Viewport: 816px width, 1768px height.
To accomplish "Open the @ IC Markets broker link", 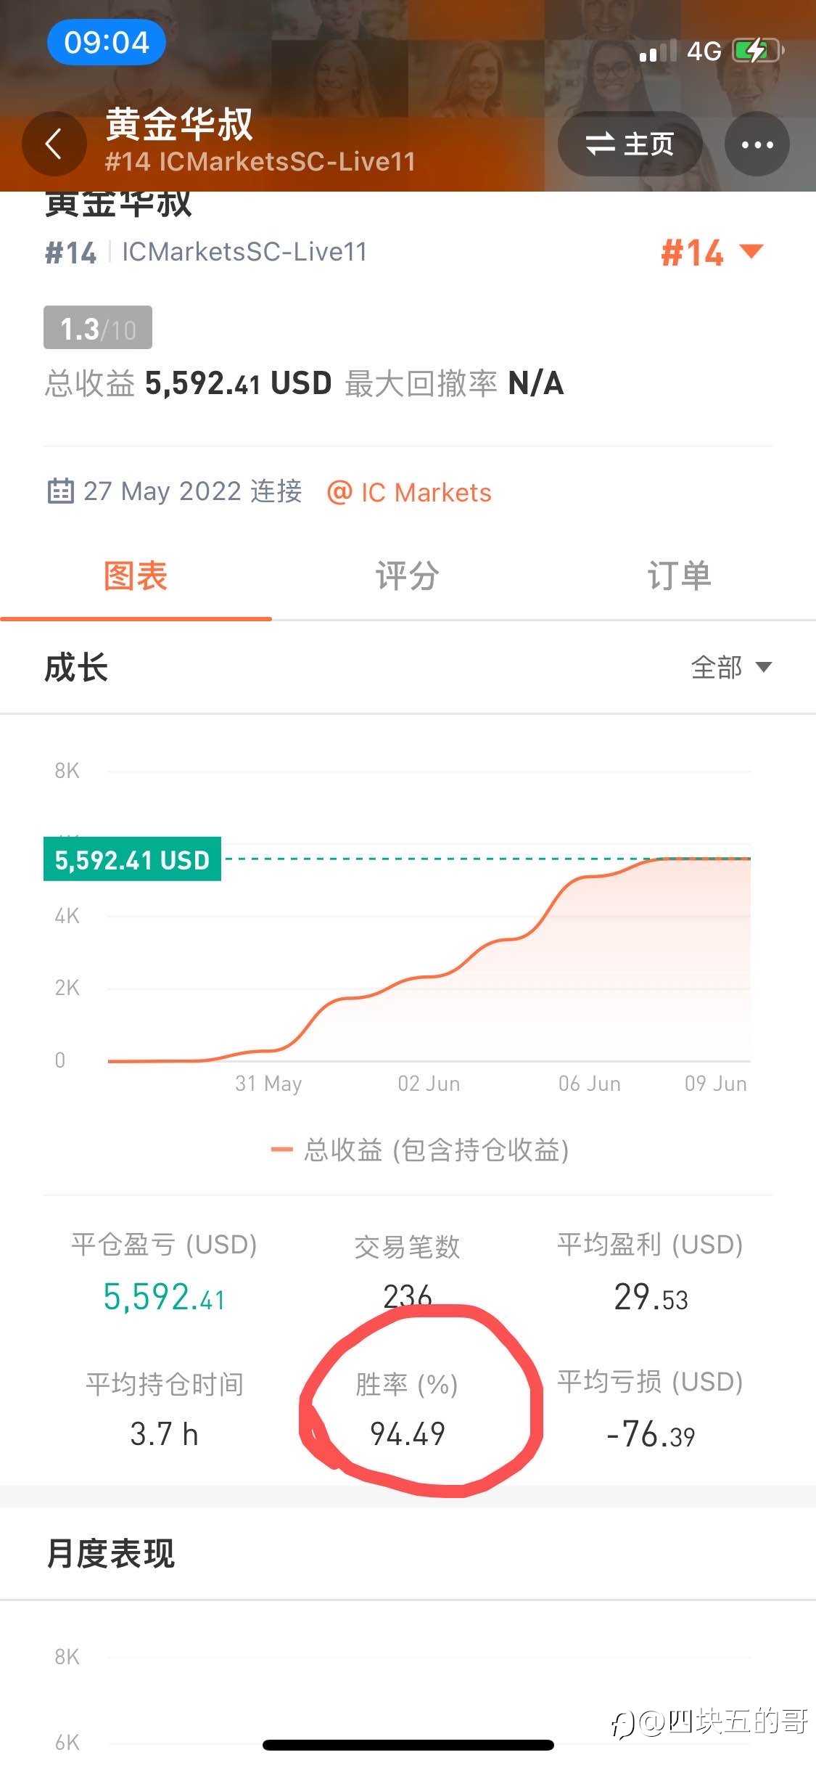I will [x=409, y=493].
